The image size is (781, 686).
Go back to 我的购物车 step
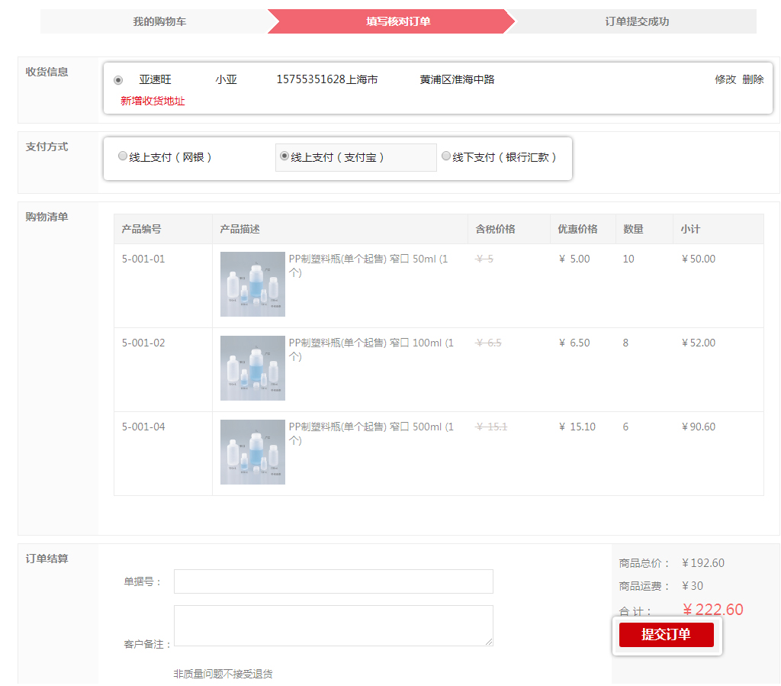[159, 21]
